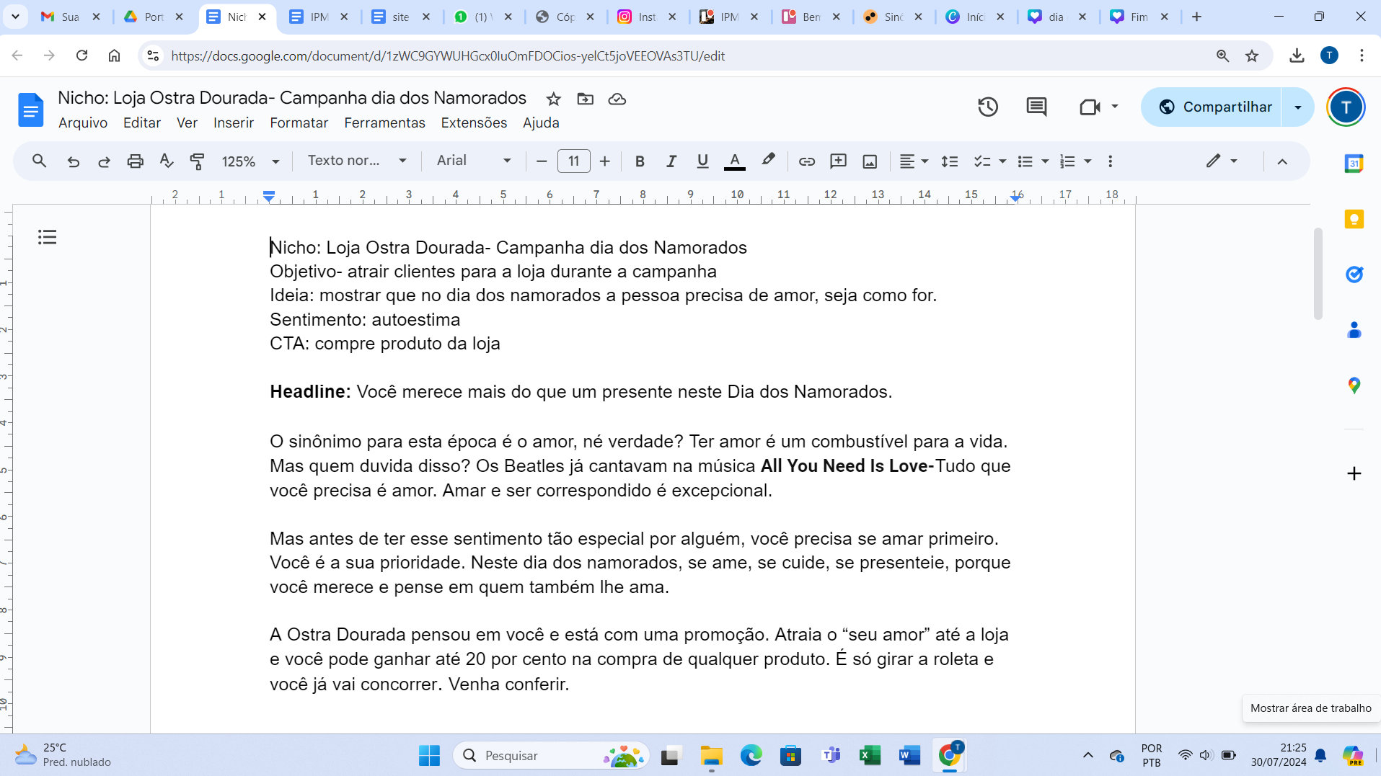Click the spell check icon
The height and width of the screenshot is (776, 1381).
pyautogui.click(x=167, y=161)
